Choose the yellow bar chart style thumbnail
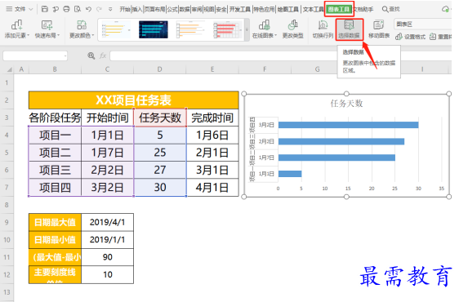 pos(116,29)
